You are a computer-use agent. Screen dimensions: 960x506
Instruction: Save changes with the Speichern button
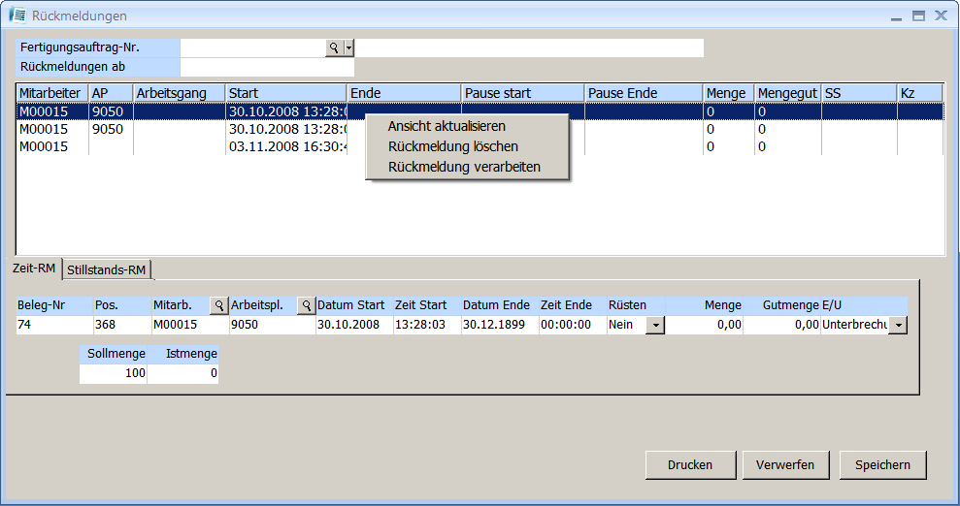[x=882, y=464]
